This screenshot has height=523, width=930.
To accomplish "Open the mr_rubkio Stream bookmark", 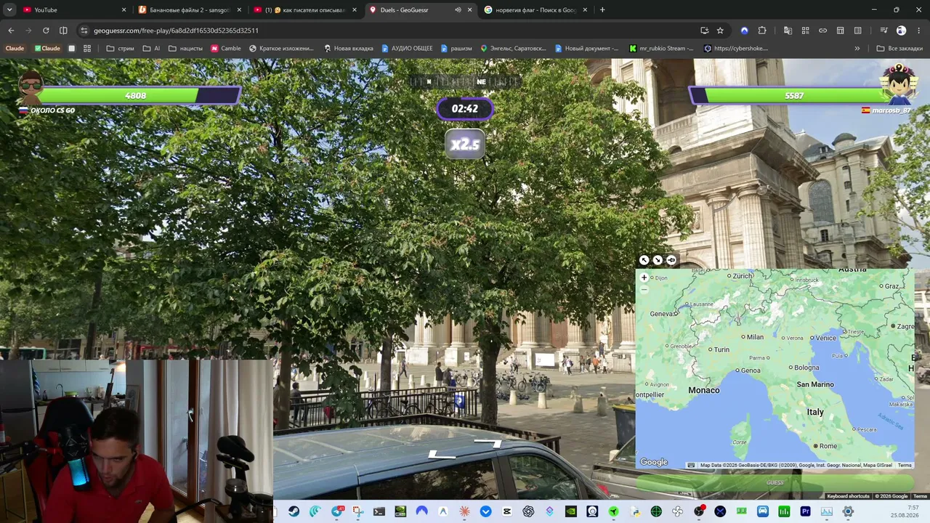I will point(661,49).
